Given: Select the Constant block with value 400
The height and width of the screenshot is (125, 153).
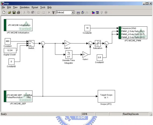Looking at the screenshot, I should tap(8, 41).
